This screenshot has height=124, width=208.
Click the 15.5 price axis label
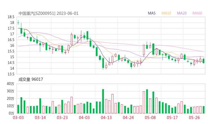(11, 51)
